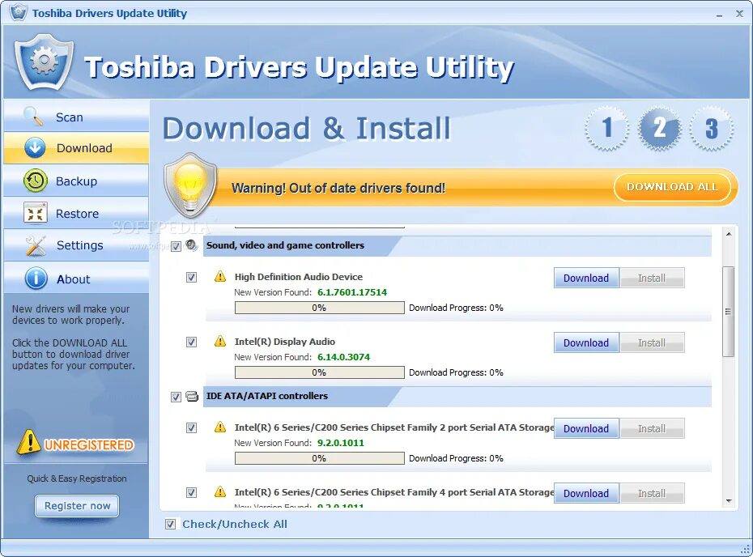Image resolution: width=753 pixels, height=557 pixels.
Task: Click High Definition Audio Device progress bar
Action: click(x=319, y=308)
